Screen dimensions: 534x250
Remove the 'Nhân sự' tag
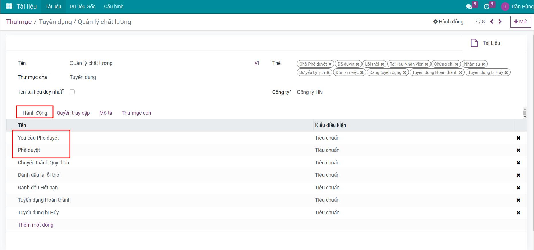pos(483,64)
